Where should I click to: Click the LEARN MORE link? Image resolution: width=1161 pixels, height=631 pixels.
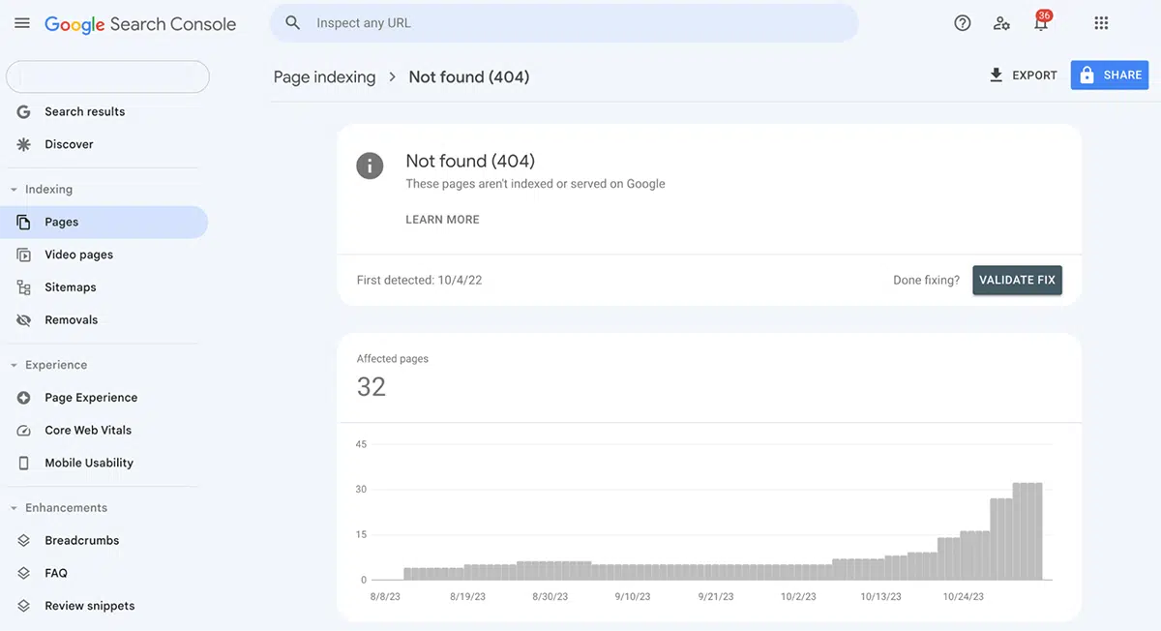442,220
